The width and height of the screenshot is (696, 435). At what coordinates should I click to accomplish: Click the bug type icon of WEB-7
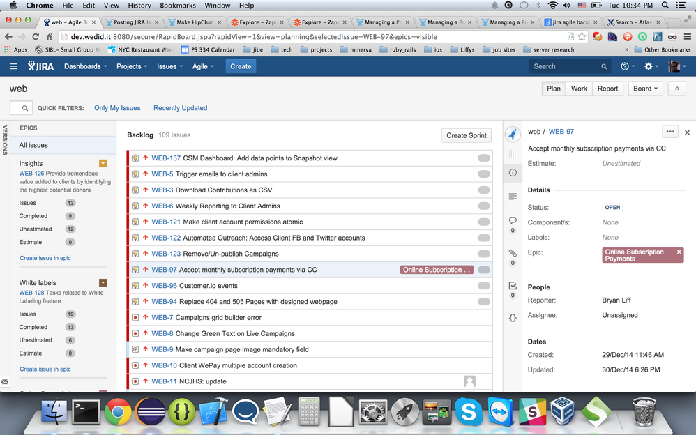[x=135, y=317]
